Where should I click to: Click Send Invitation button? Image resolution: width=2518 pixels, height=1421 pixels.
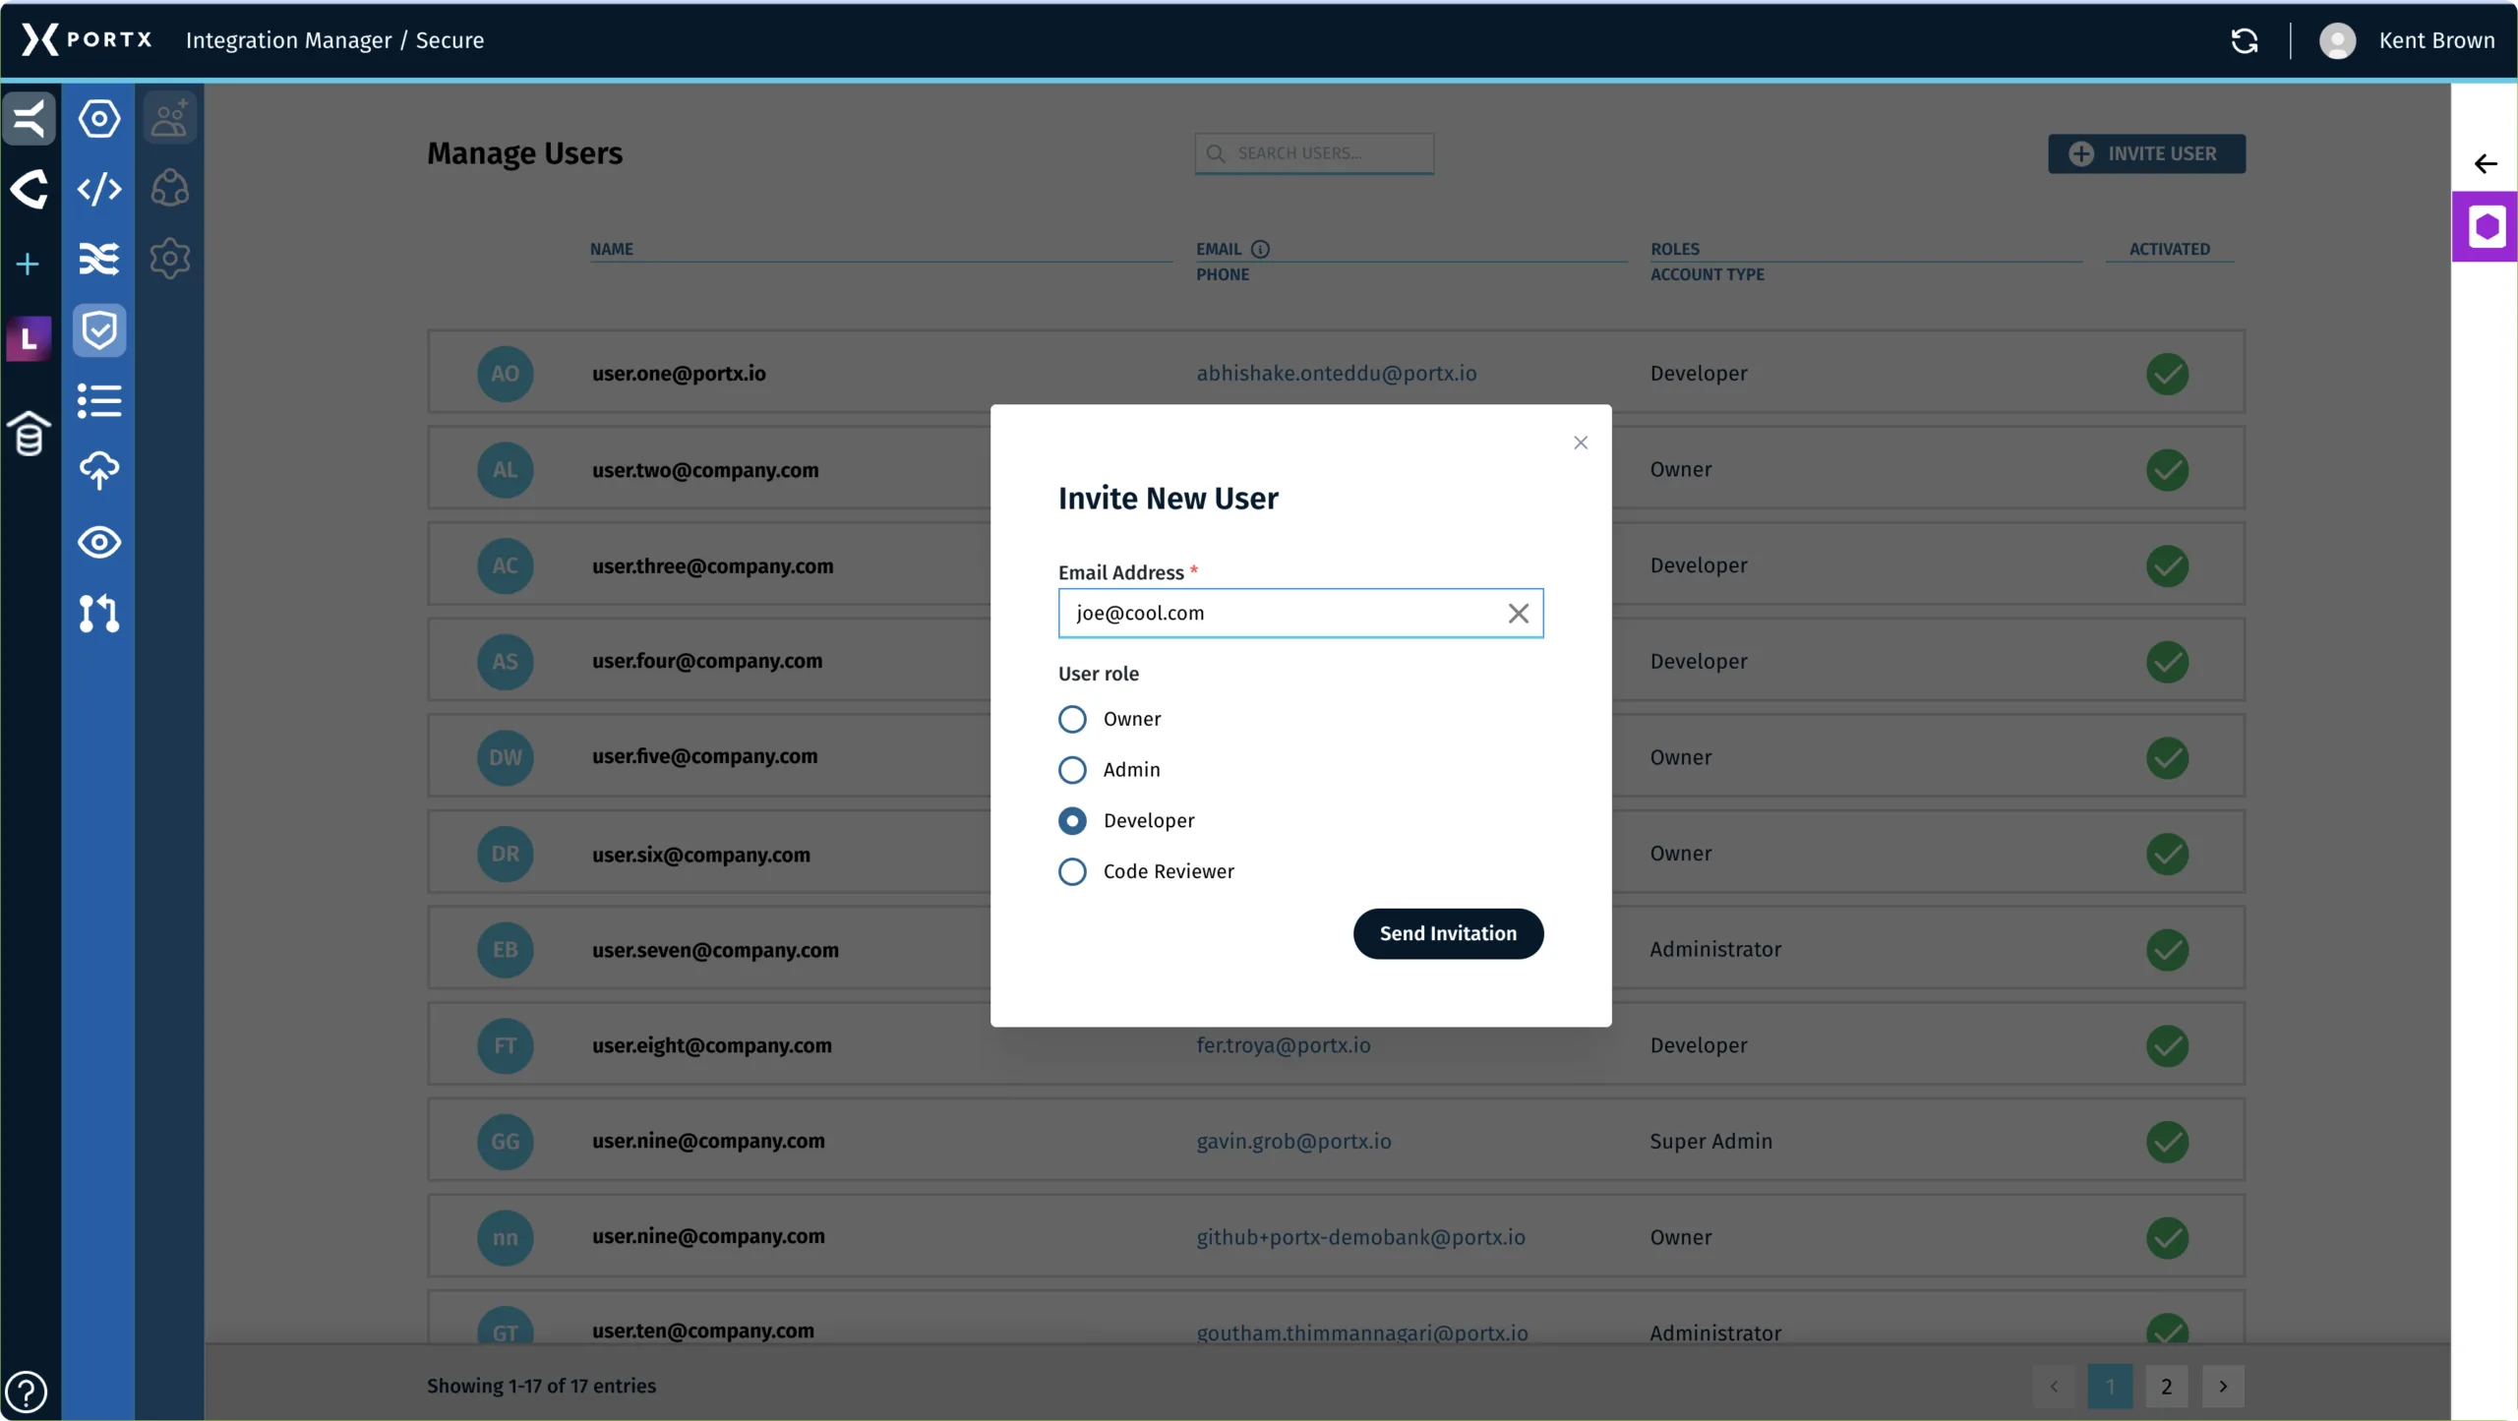tap(1448, 933)
